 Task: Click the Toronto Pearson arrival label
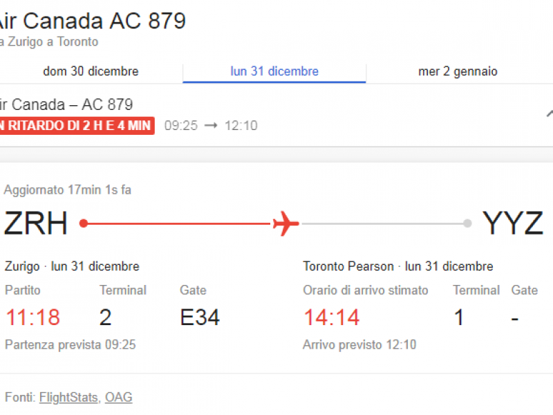[x=348, y=266]
